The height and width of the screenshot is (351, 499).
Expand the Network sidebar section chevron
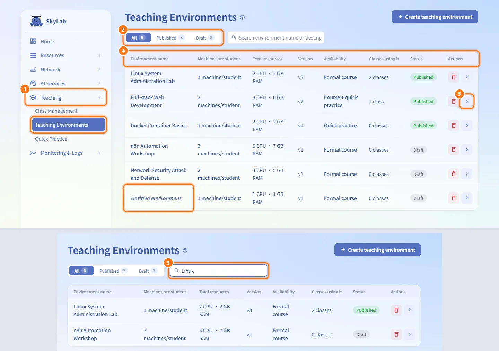99,69
